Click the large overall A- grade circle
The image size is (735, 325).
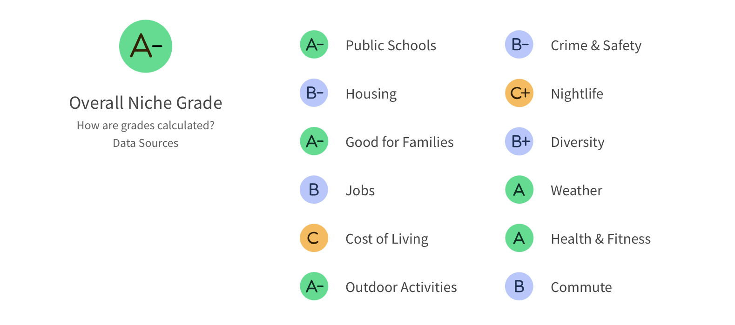point(146,46)
